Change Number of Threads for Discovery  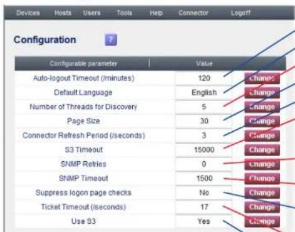[x=262, y=107]
